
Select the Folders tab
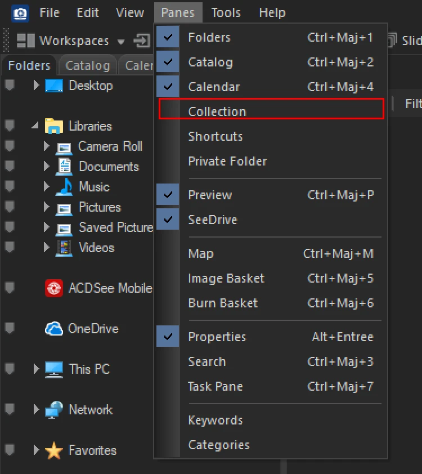click(x=29, y=65)
